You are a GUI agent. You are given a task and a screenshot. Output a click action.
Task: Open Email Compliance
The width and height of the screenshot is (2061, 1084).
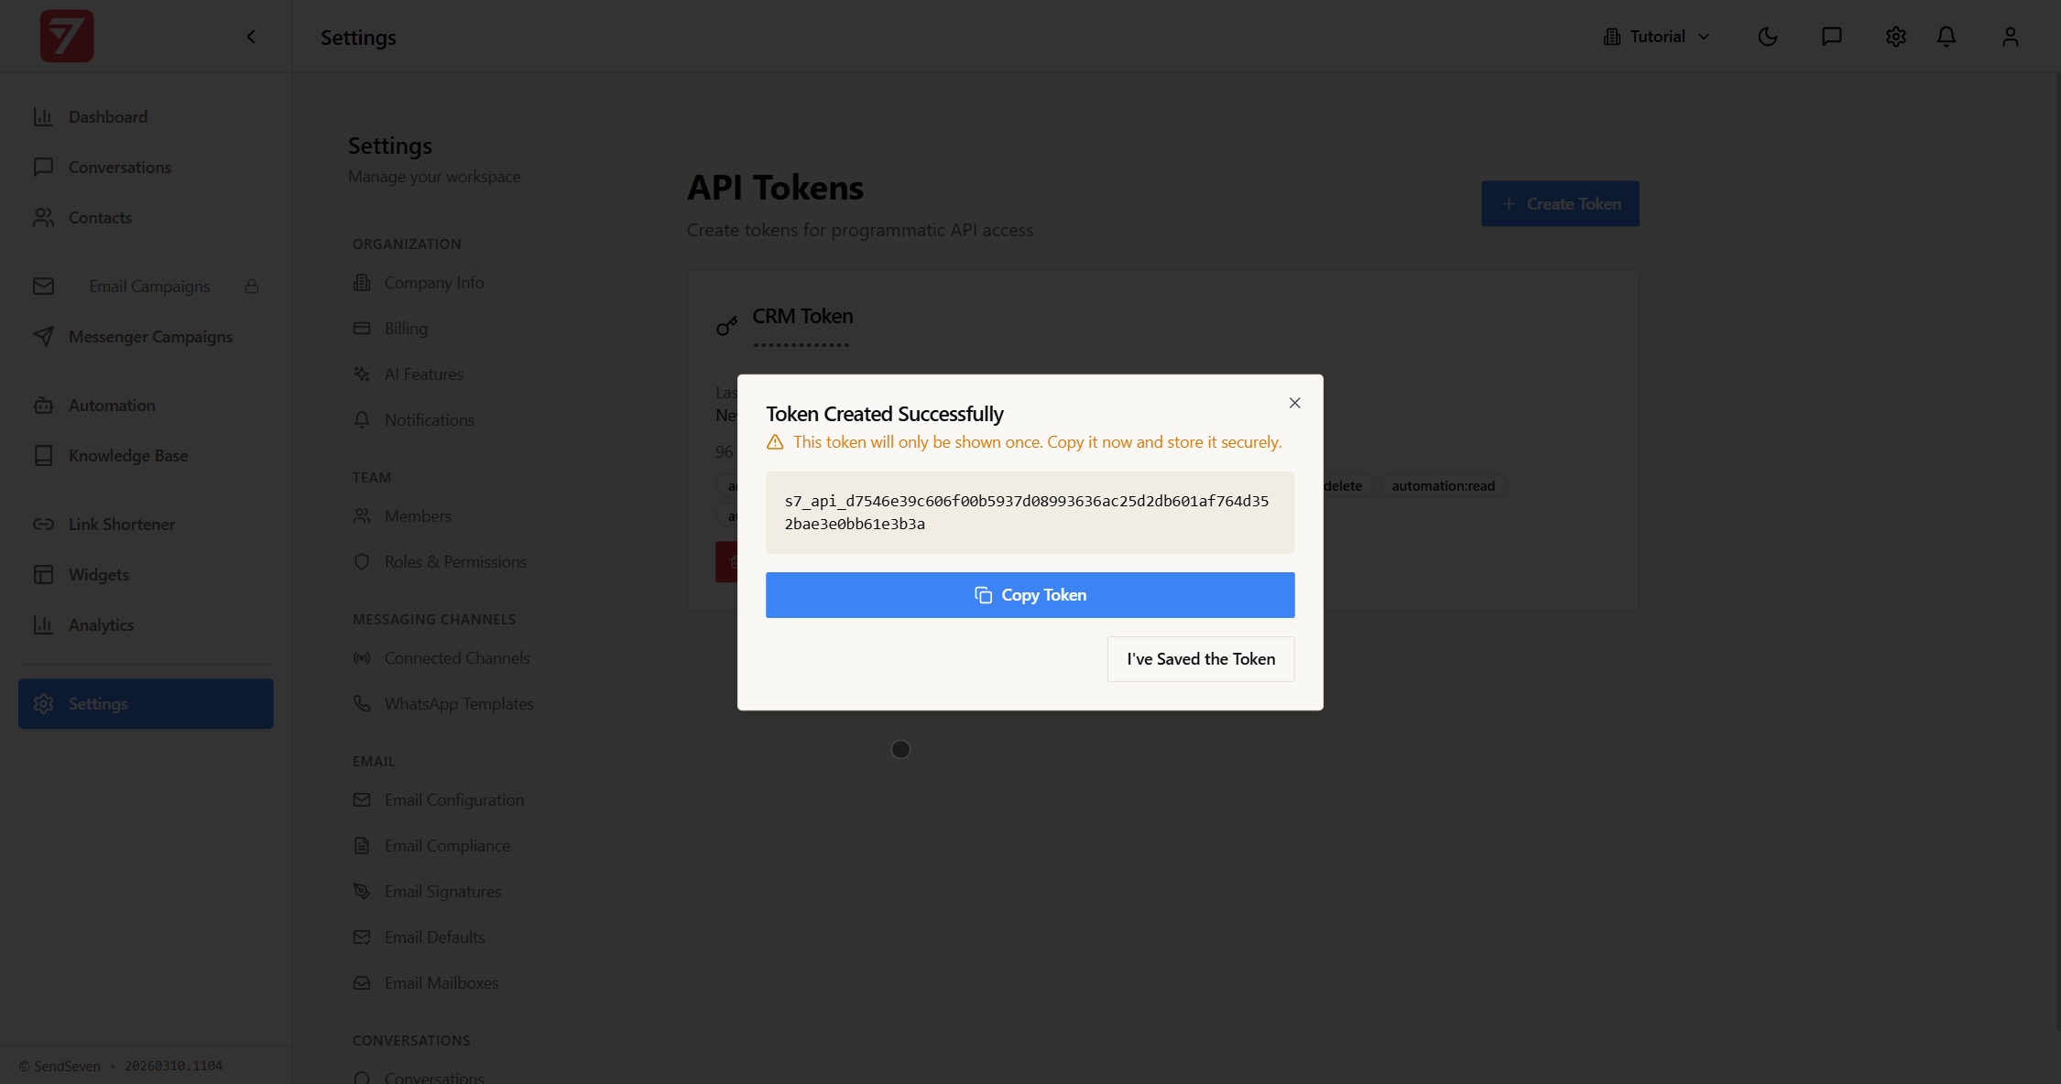[467, 846]
